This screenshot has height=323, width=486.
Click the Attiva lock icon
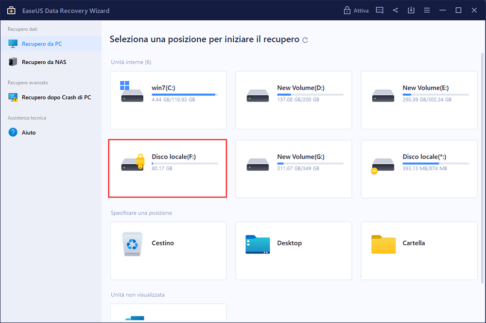(347, 10)
